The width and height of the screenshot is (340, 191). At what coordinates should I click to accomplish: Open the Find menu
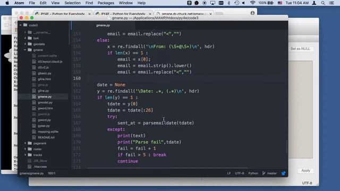click(89, 3)
